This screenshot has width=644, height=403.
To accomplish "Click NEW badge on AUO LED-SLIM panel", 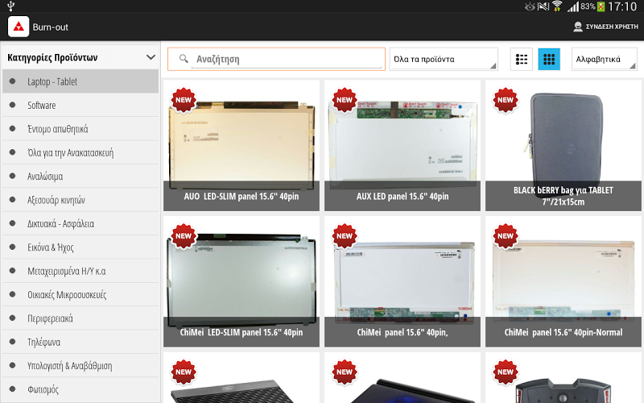I will [x=184, y=100].
